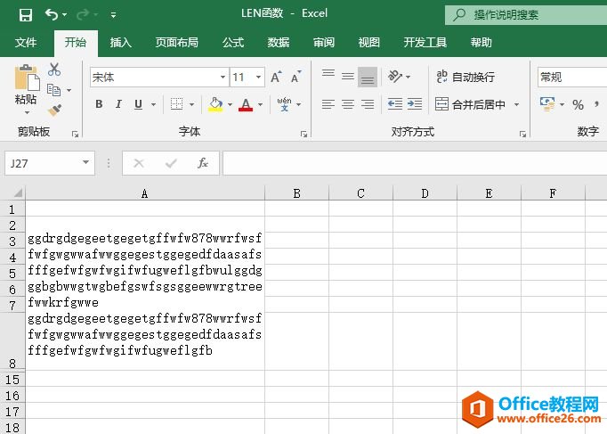Click the Select All corner triangle

[x=18, y=192]
